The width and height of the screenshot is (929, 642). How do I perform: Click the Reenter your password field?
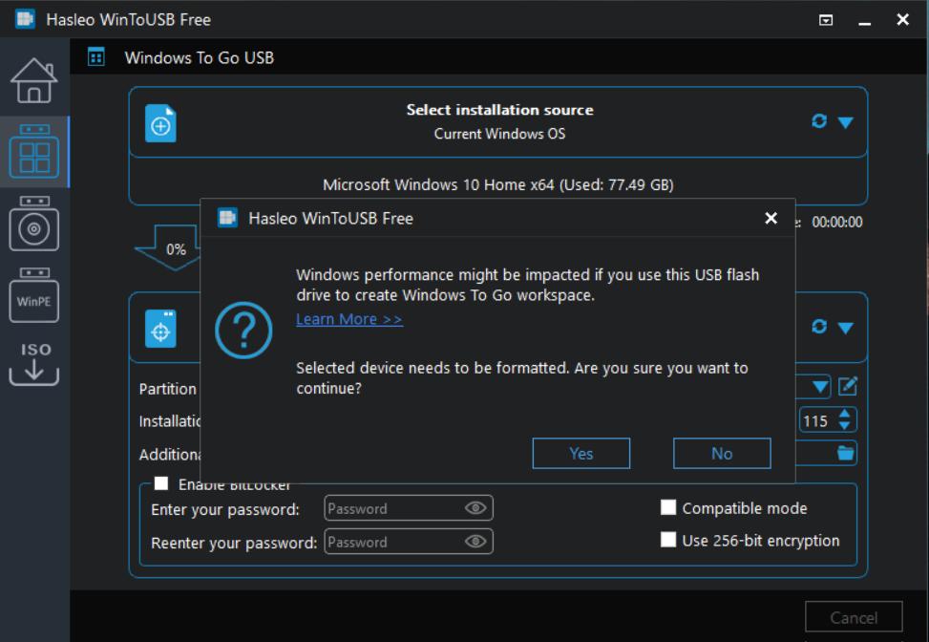[393, 542]
